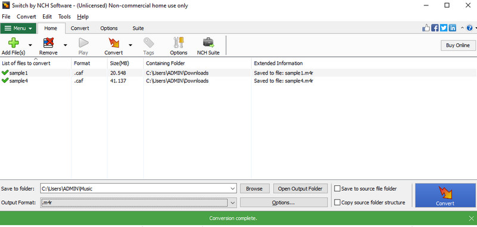Expand the Remove dropdown arrow

coord(65,45)
